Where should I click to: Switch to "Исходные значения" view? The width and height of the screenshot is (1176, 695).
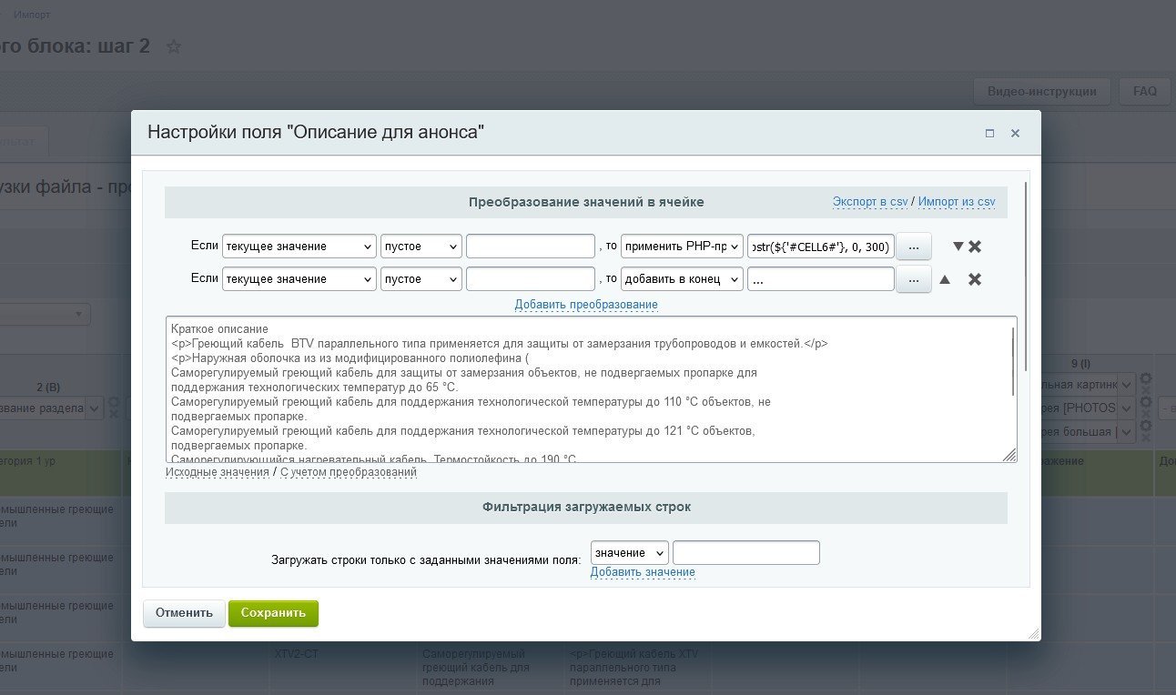217,472
